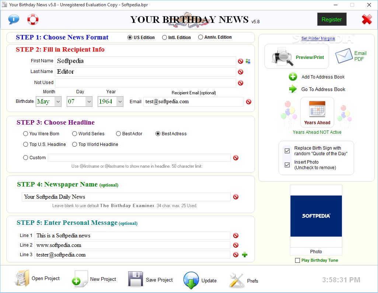Viewport: 378px width, 293px height.
Task: Click the green Register button
Action: [x=332, y=19]
